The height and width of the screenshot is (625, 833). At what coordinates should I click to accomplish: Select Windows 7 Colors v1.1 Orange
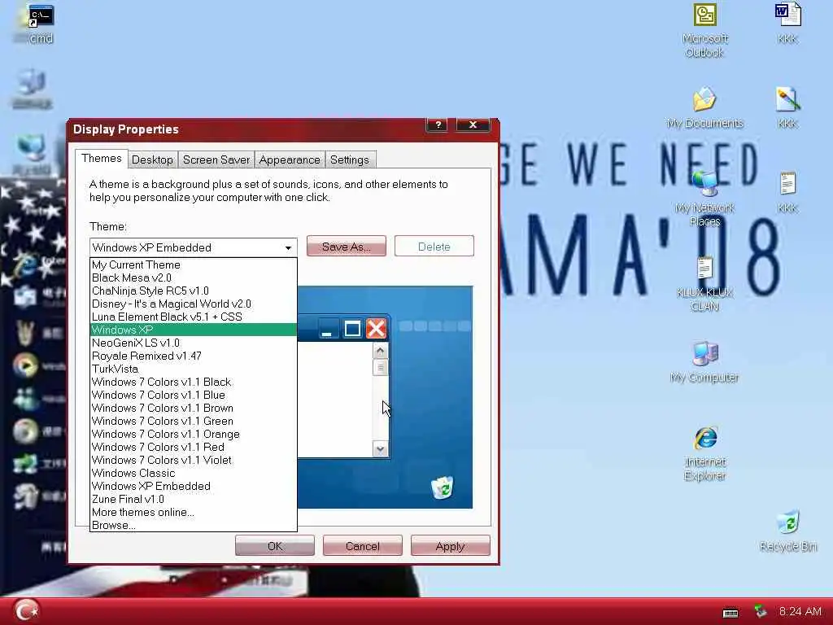(194, 434)
